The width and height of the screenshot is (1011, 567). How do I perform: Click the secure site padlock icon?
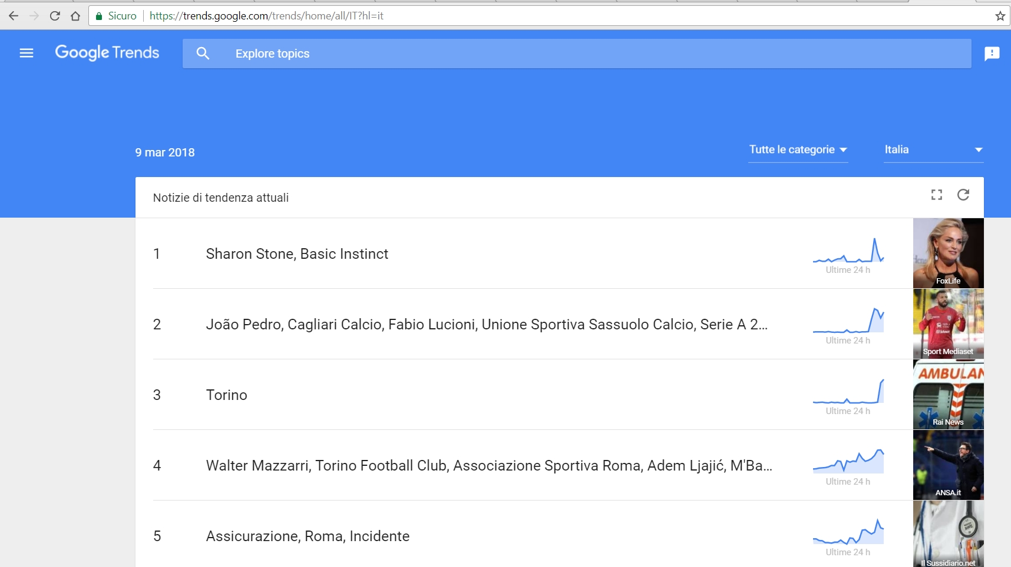tap(99, 16)
